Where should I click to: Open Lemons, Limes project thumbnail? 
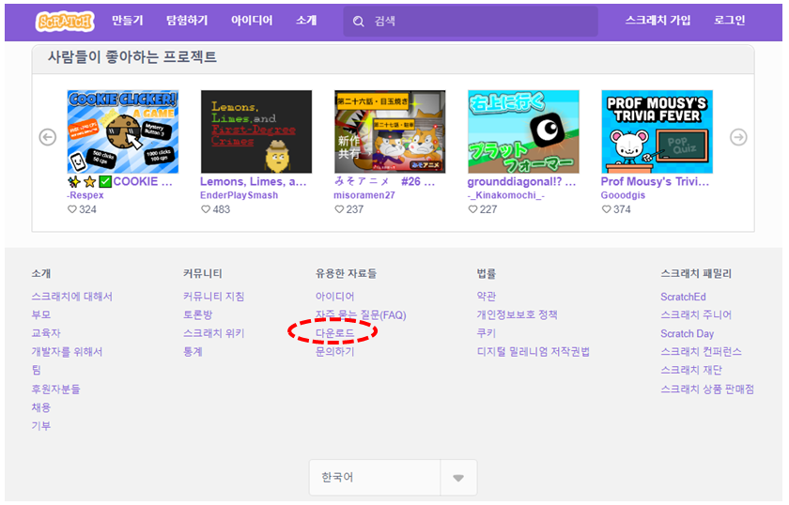256,131
